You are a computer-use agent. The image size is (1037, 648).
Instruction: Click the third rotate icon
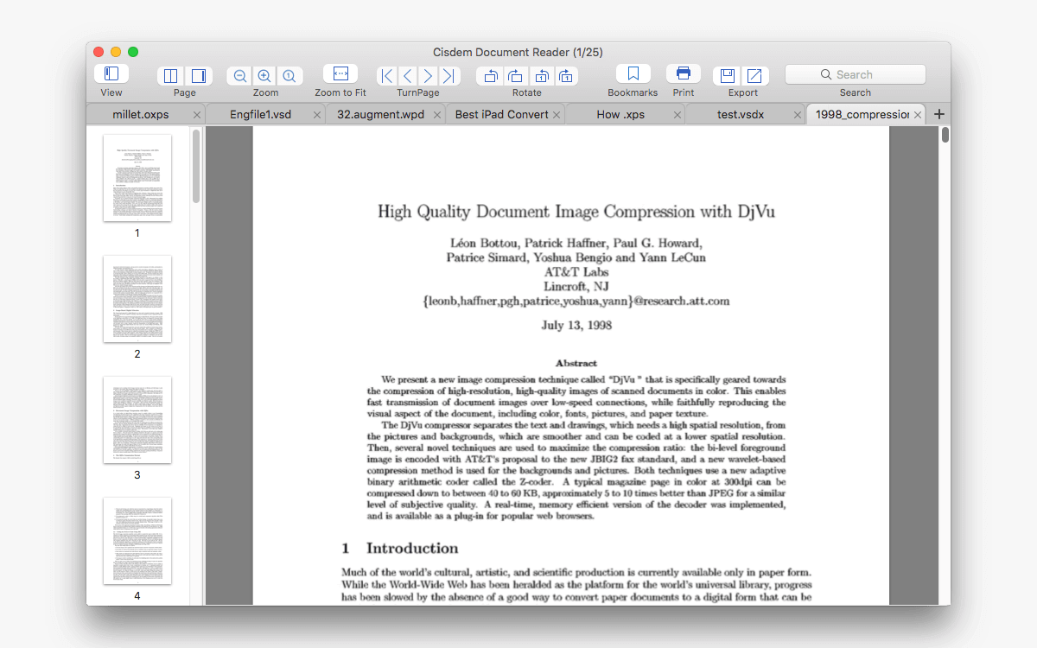point(542,76)
